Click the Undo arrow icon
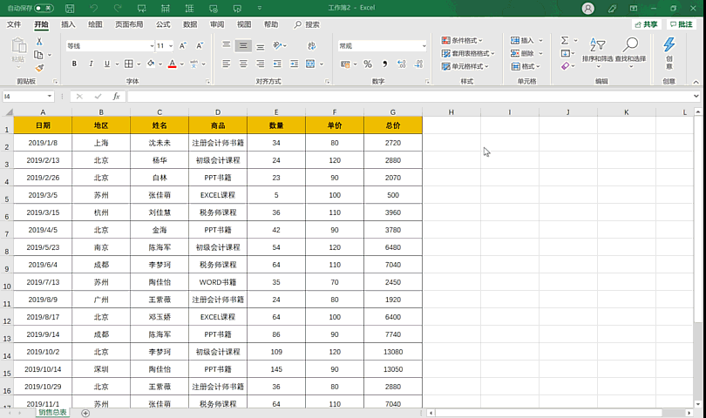 [x=93, y=8]
